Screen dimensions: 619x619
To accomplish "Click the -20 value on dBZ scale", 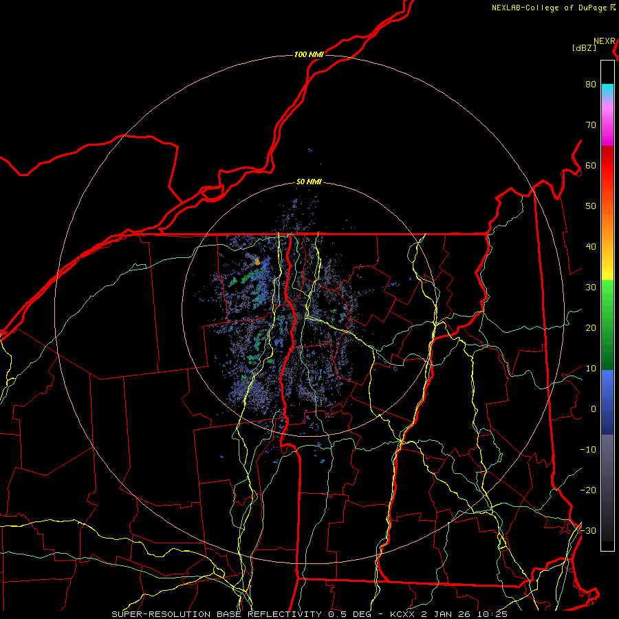I will pyautogui.click(x=588, y=490).
